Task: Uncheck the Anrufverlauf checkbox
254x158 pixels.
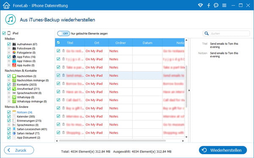Action: tap(9, 88)
